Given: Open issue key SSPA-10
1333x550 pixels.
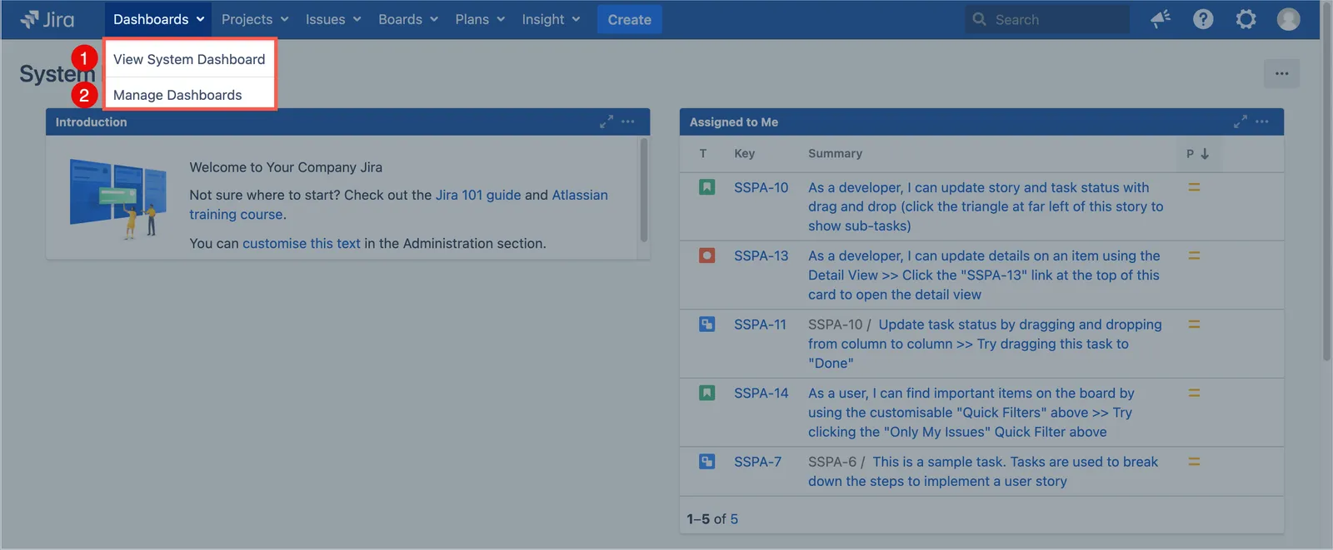Looking at the screenshot, I should [761, 187].
